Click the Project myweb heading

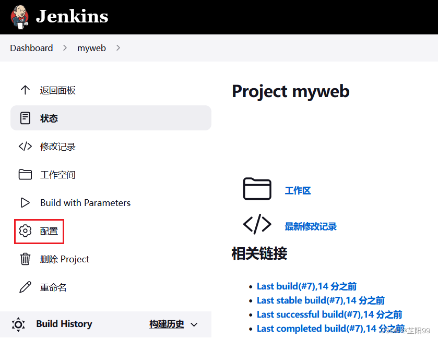(290, 91)
